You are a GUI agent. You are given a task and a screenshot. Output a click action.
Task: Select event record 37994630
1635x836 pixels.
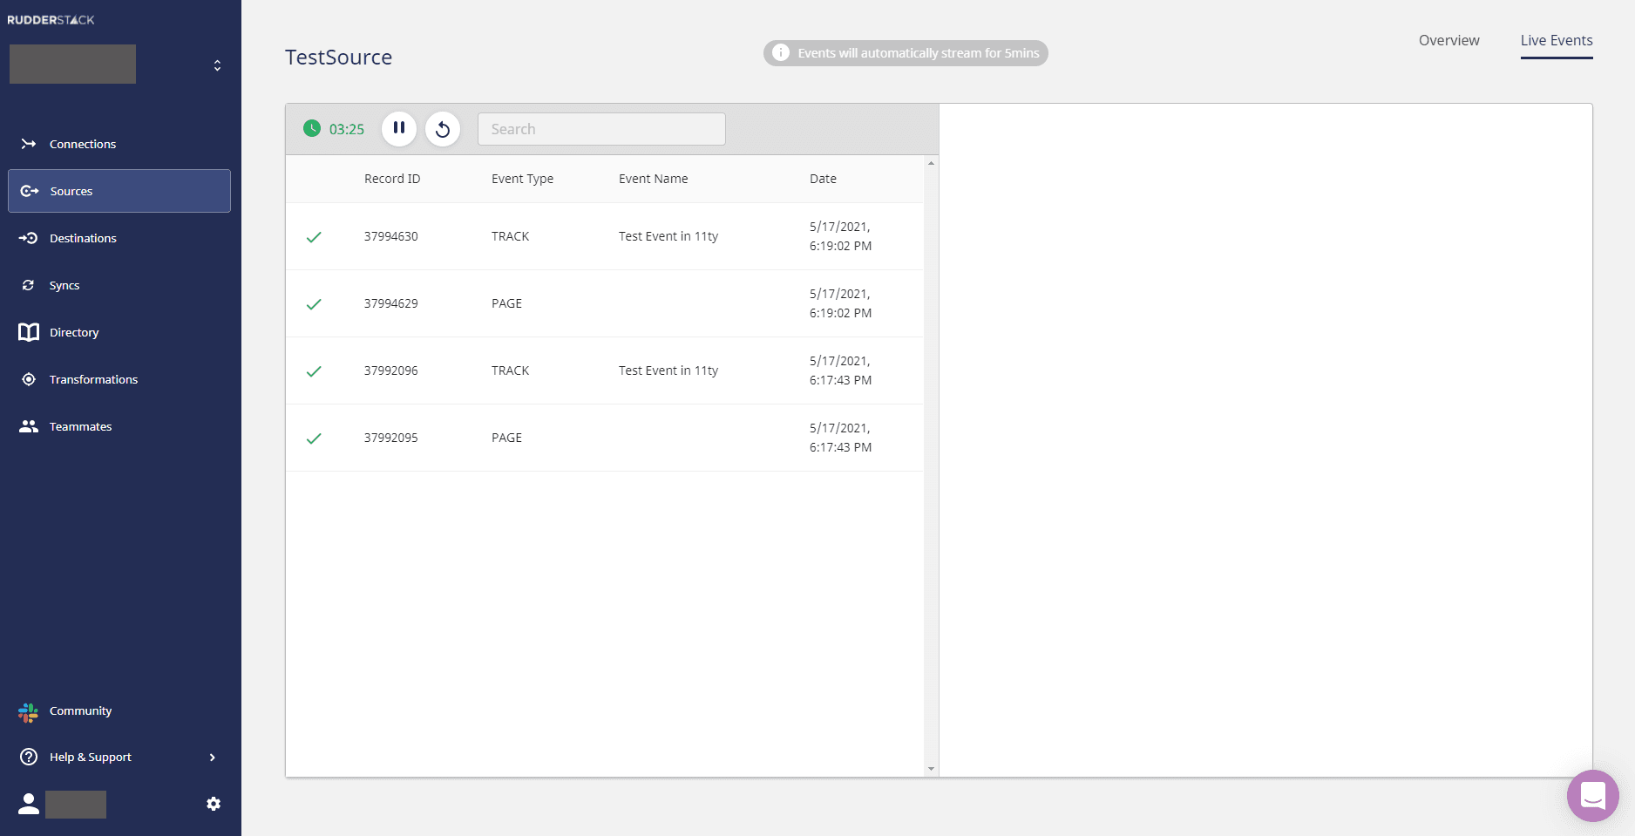[x=391, y=236]
